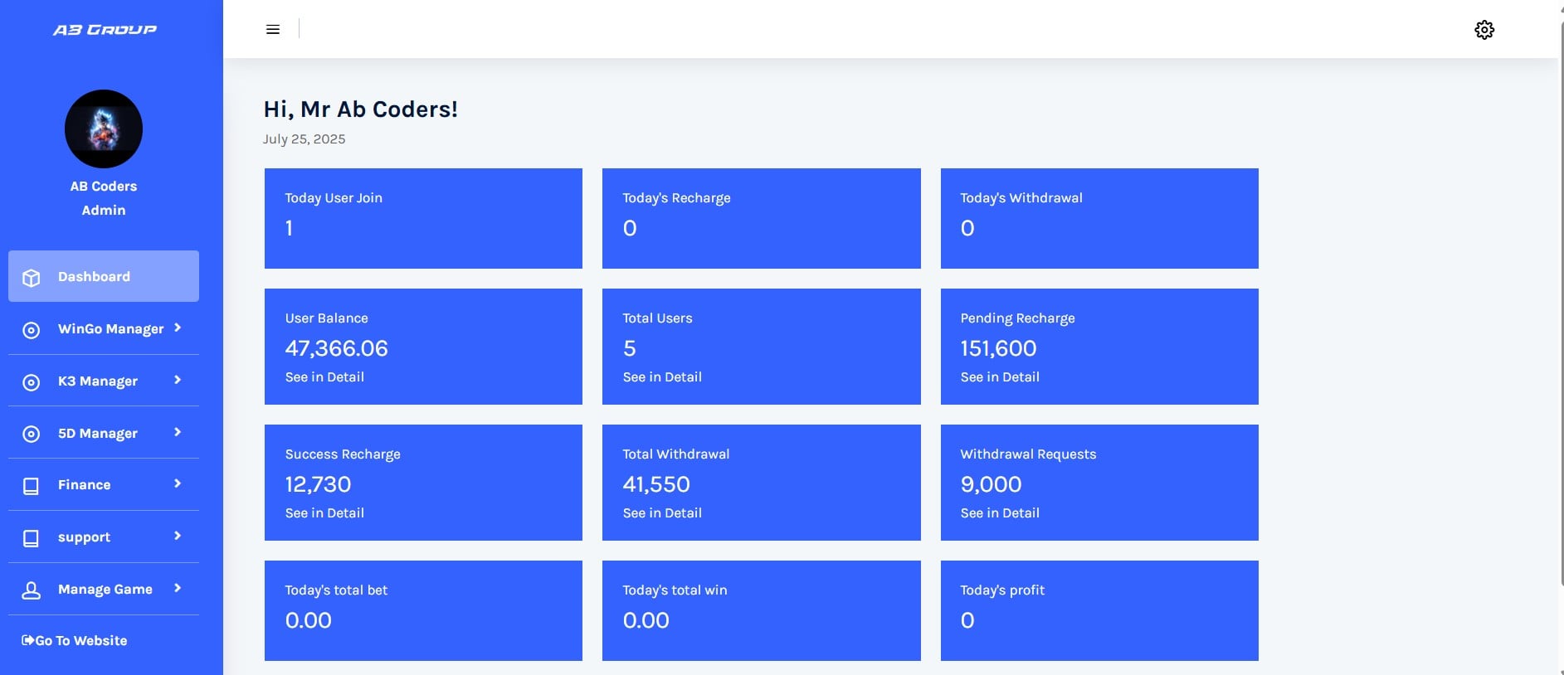
Task: Click the WinGo Manager circle icon
Action: (32, 330)
